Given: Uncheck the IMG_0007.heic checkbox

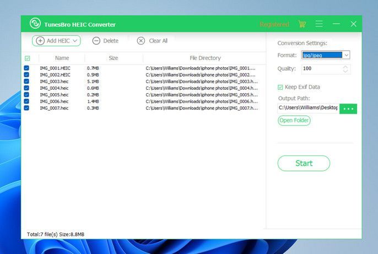Looking at the screenshot, I should 26,108.
